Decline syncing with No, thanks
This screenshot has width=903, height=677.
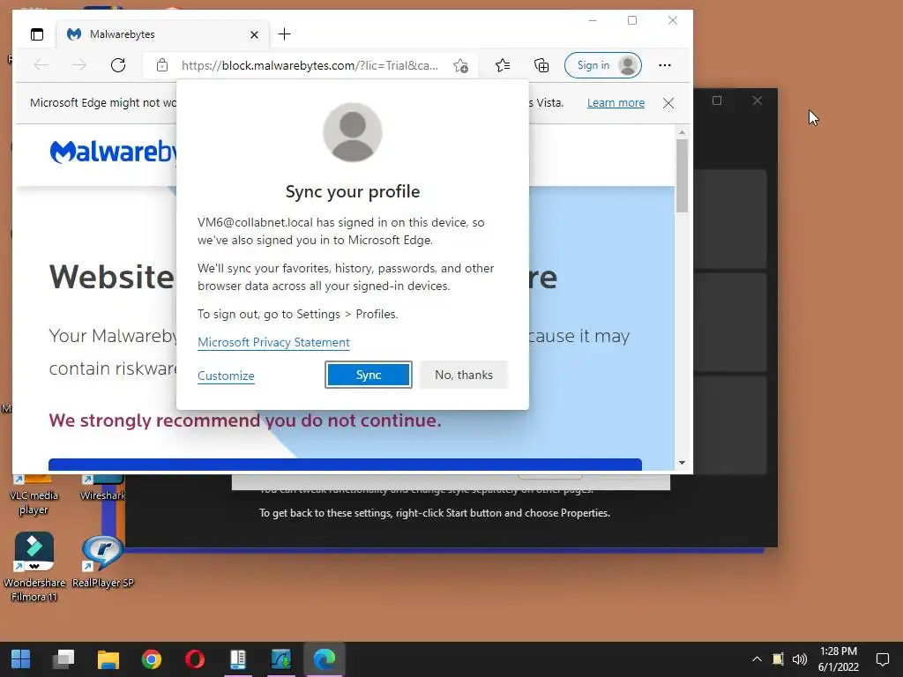coord(464,375)
